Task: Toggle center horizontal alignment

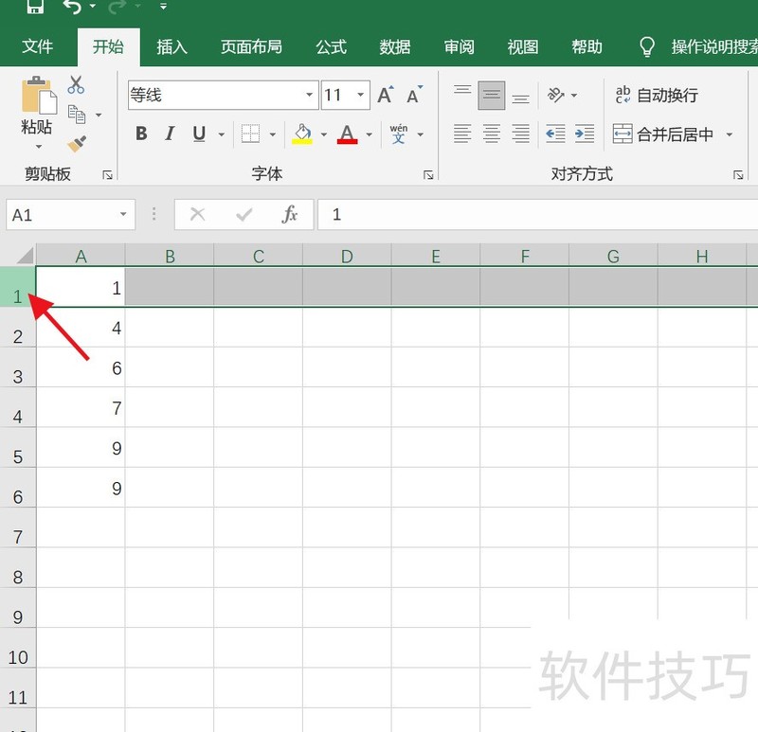Action: click(x=491, y=134)
